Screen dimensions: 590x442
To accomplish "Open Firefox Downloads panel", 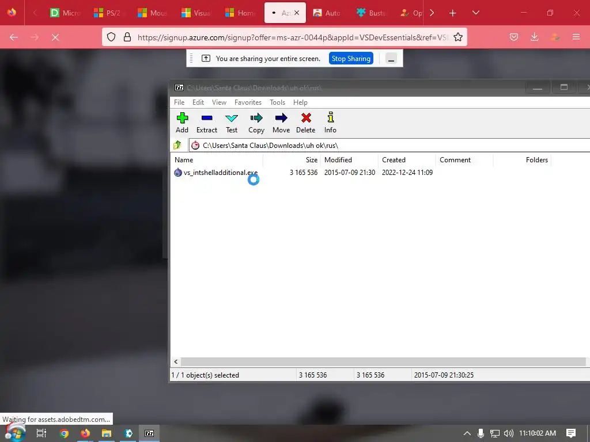I will [x=534, y=37].
